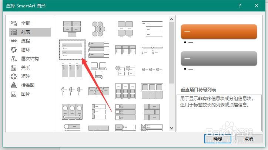The width and height of the screenshot is (268, 150).
Task: Select the square accent list layout
Action: [152, 50]
